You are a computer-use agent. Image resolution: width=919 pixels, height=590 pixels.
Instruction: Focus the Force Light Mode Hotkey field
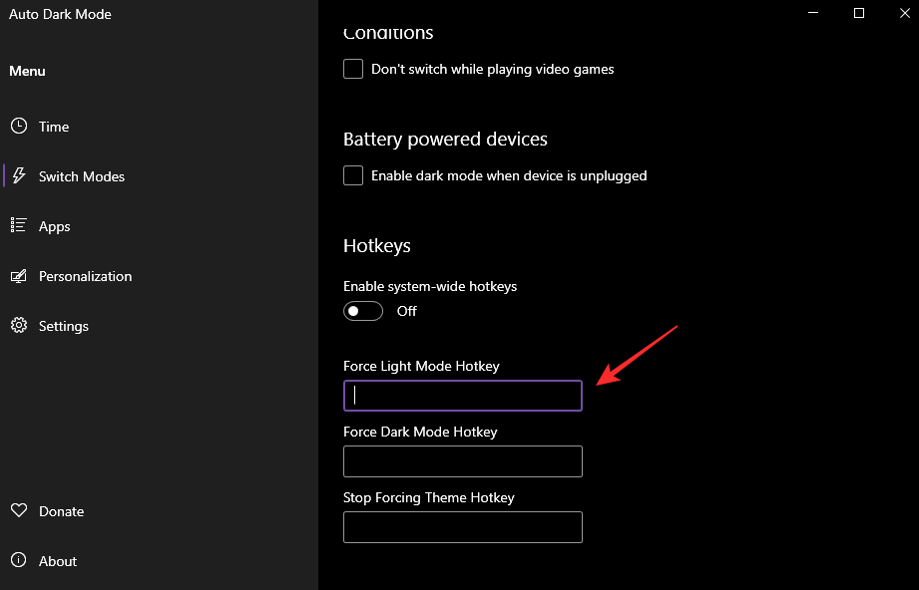pos(462,396)
